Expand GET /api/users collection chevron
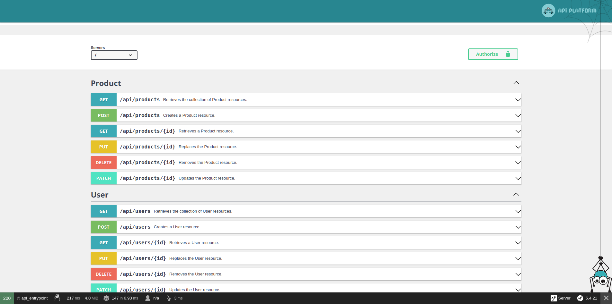This screenshot has width=612, height=304. point(518,211)
